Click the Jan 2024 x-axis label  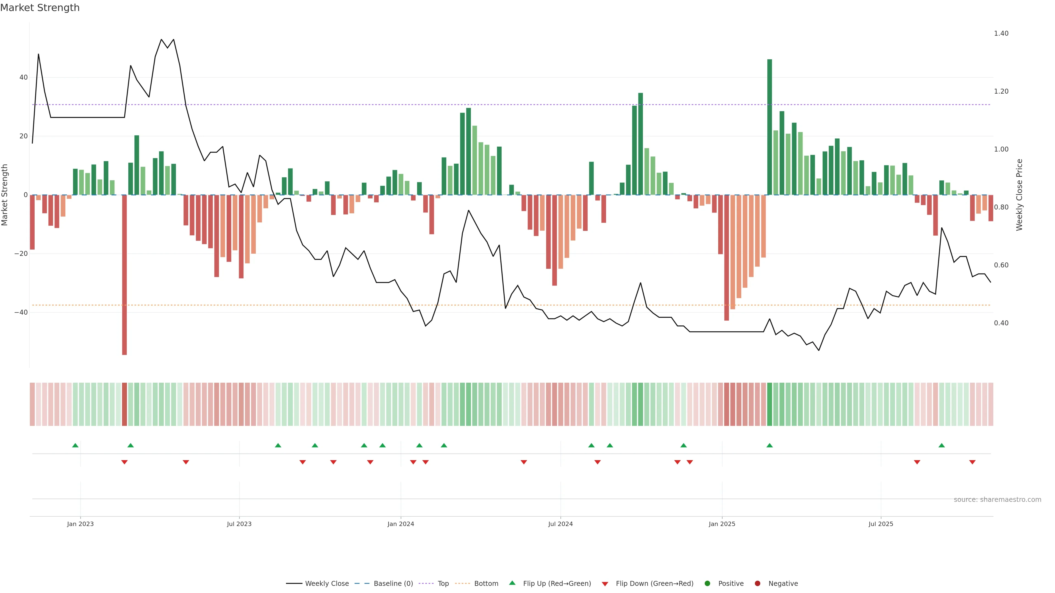coord(401,524)
